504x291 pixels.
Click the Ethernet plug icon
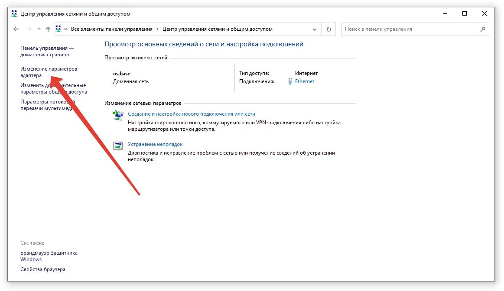[290, 81]
